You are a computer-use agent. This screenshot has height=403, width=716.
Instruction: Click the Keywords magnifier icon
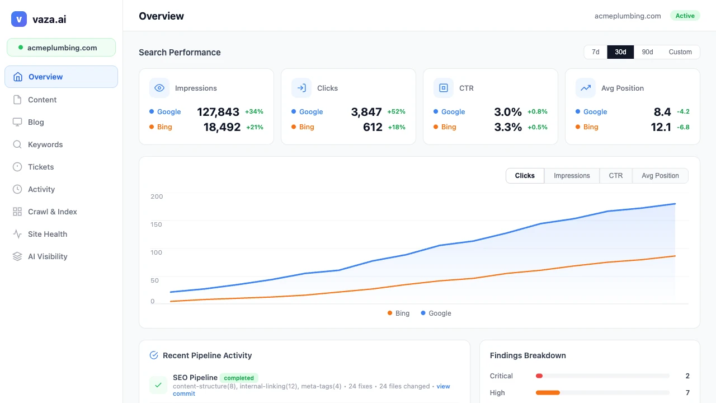17,144
